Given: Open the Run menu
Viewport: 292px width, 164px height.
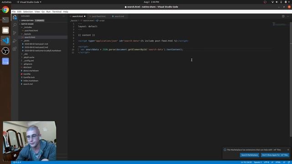Looking at the screenshot, I should (48, 11).
